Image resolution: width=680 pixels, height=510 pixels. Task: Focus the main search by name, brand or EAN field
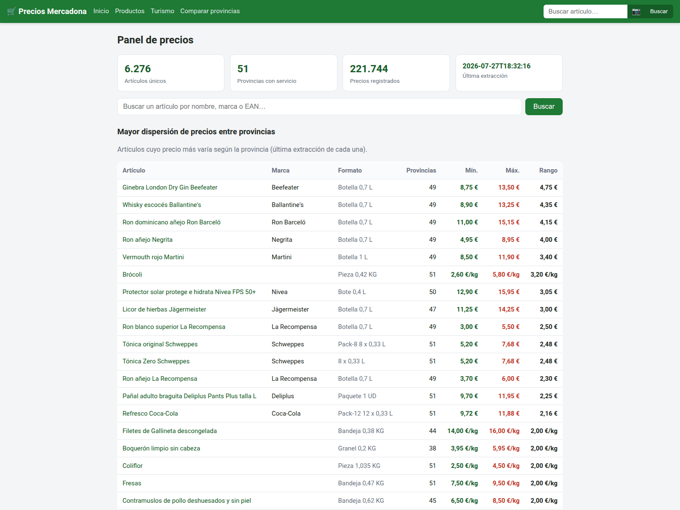click(319, 107)
